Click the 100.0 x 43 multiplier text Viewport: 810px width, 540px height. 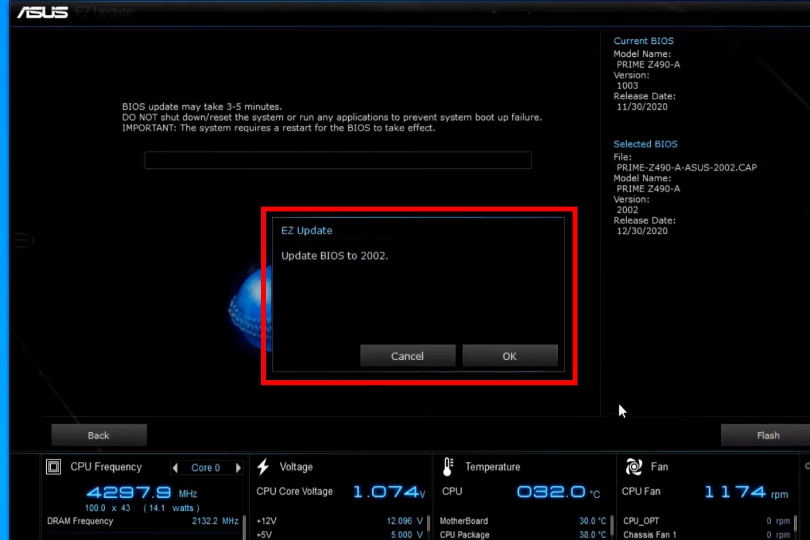[108, 508]
